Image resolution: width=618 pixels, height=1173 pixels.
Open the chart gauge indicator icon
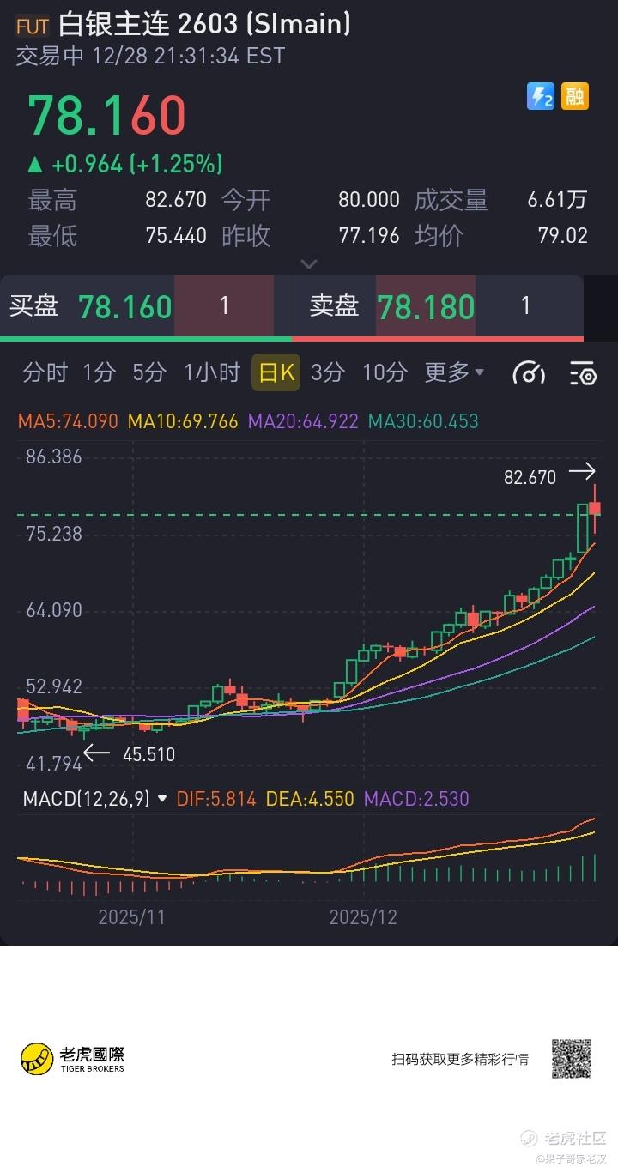click(529, 372)
